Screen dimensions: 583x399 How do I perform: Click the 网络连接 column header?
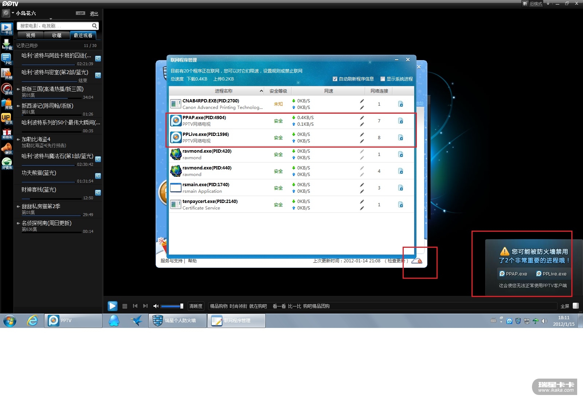379,91
